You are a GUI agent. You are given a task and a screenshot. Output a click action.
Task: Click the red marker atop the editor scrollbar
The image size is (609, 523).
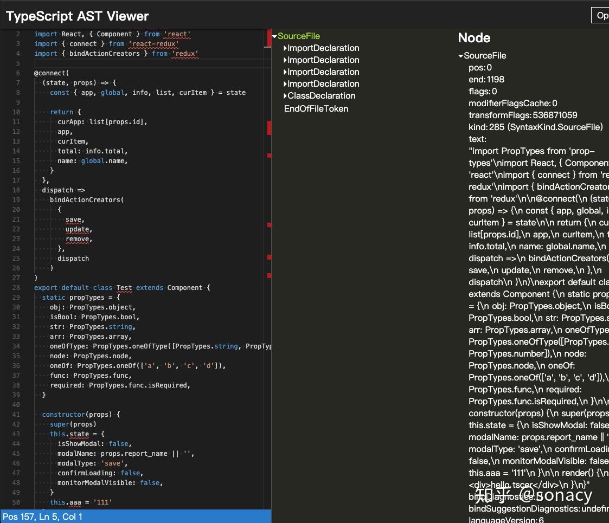pos(268,37)
